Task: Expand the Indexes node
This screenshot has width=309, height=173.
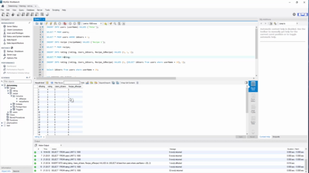Action: [x=11, y=104]
